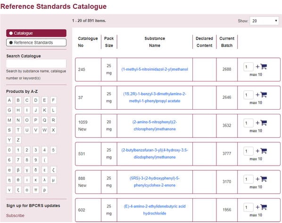
Task: Add catalogue item 1059 to cart
Action: 261,123
